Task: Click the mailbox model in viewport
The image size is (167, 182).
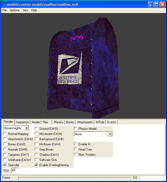Action: 83,68
